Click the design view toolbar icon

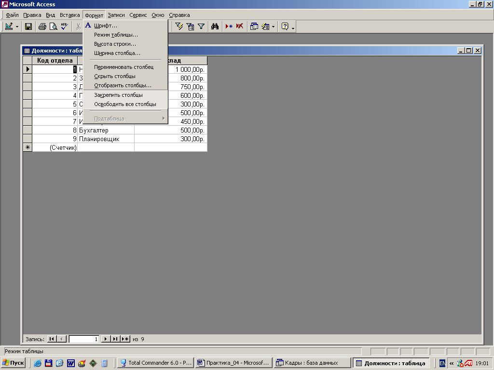tap(9, 26)
